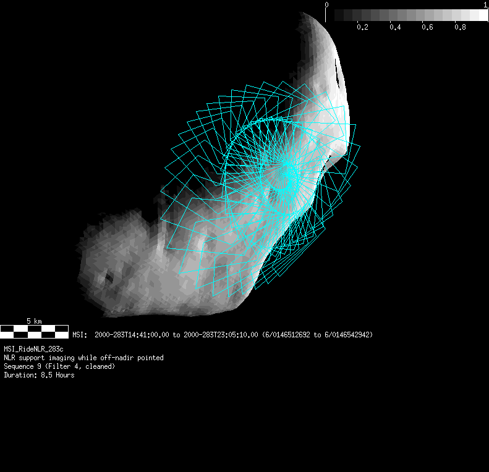Click the checkered 5 km scale bar
489x472 pixels.
coord(34,332)
